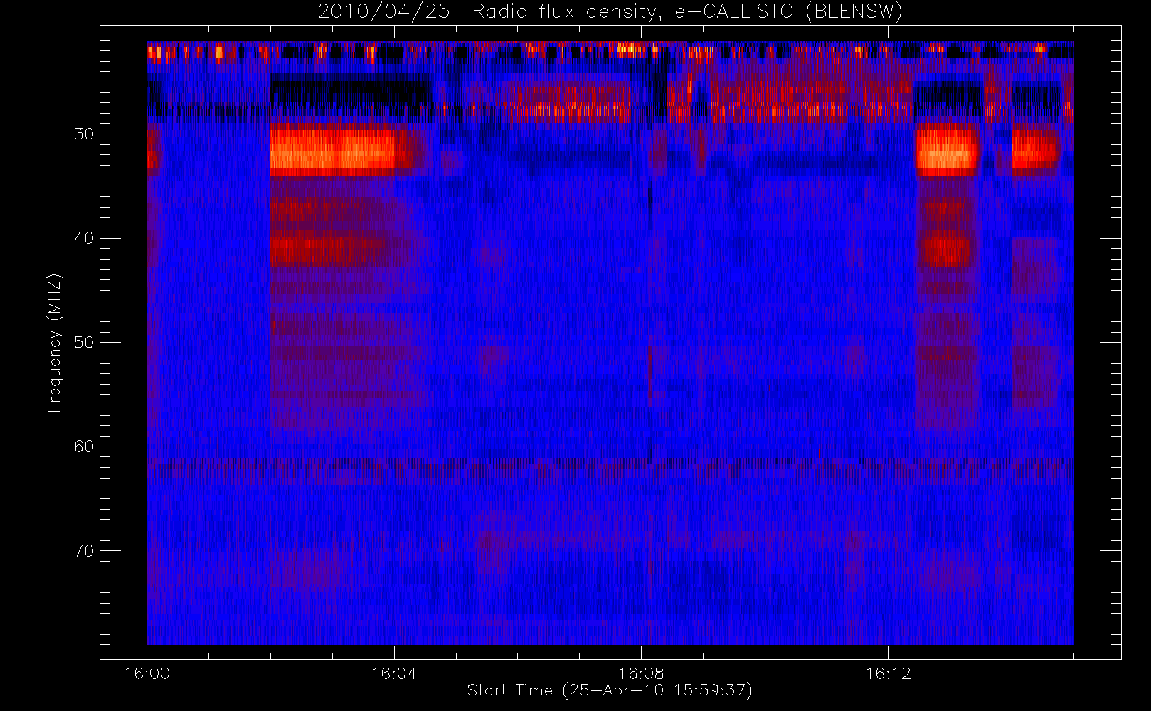The image size is (1151, 711).
Task: Click the 50 frequency tick label
Action: [x=84, y=343]
